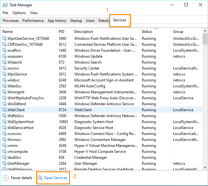The width and height of the screenshot is (208, 186).
Task: Switch to the Details tab
Action: click(104, 21)
